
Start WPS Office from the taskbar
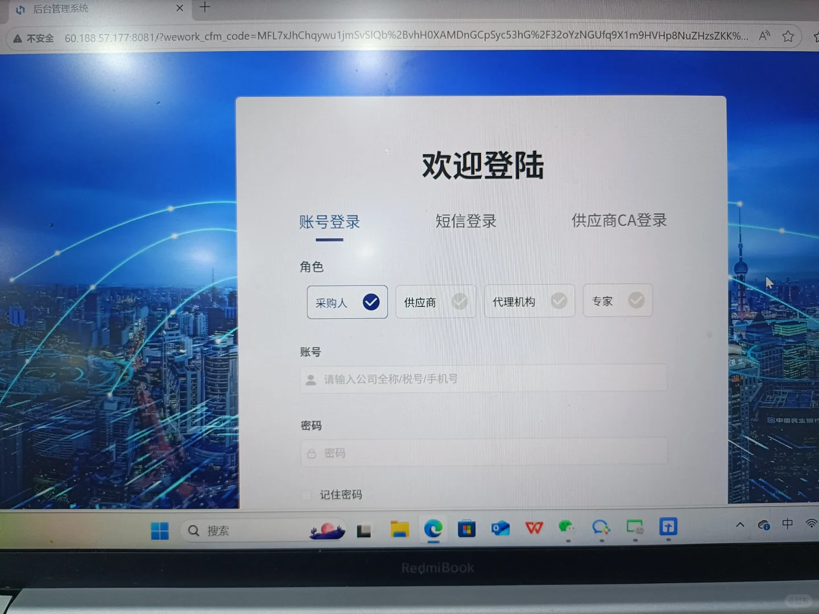[x=533, y=529]
